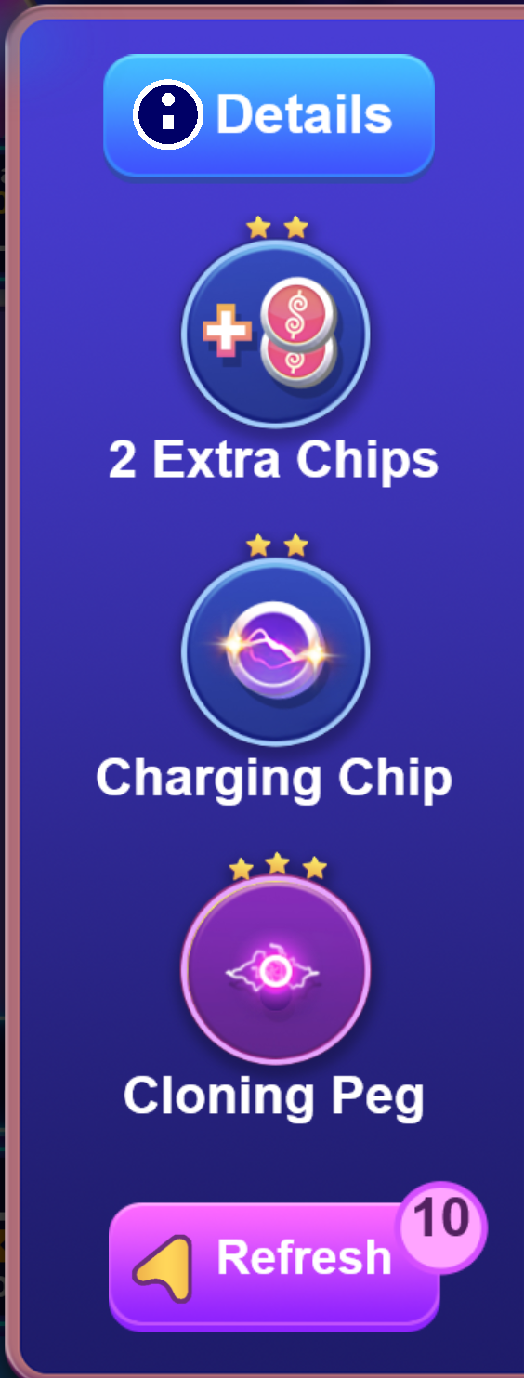Click the dollar coin chips graphic
Viewport: 524px width, 1378px height.
point(297,335)
